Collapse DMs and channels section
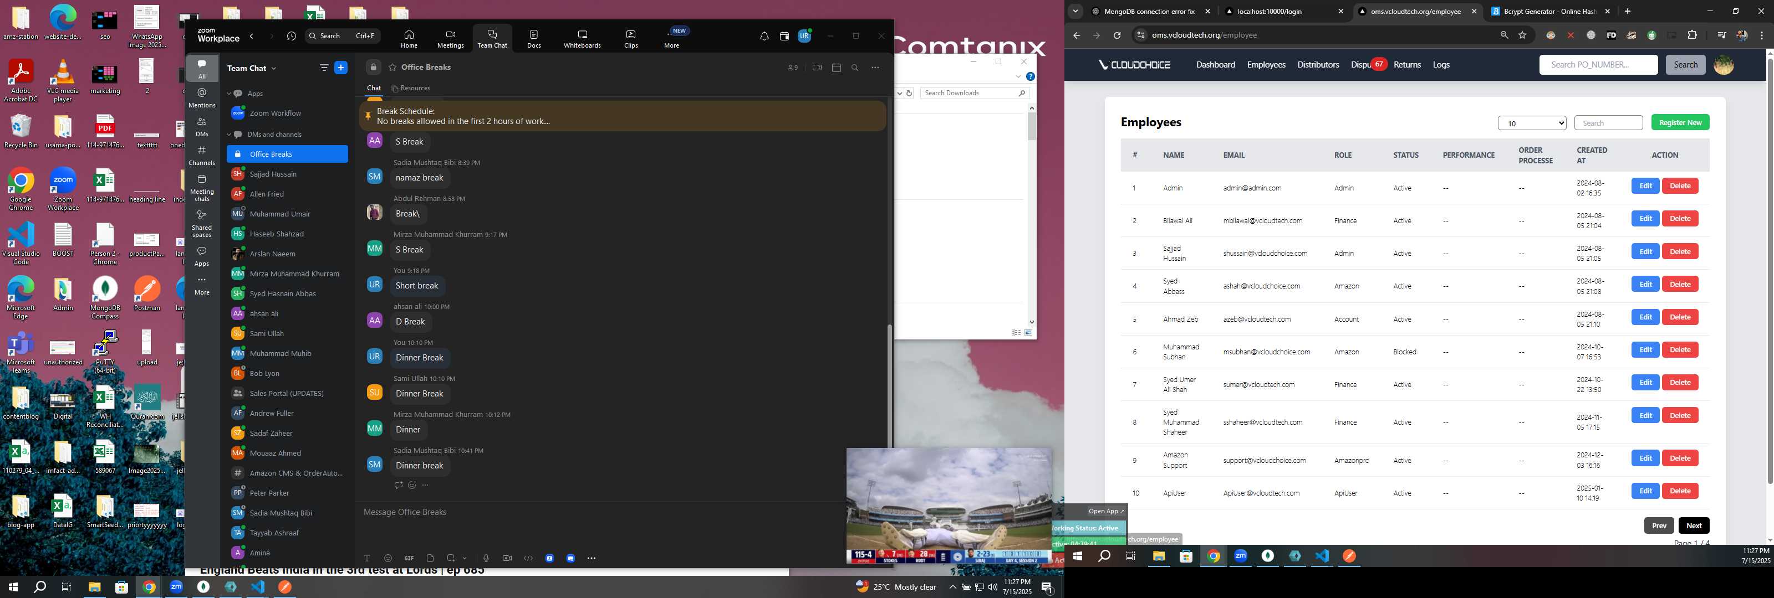This screenshot has height=598, width=1774. coord(228,135)
